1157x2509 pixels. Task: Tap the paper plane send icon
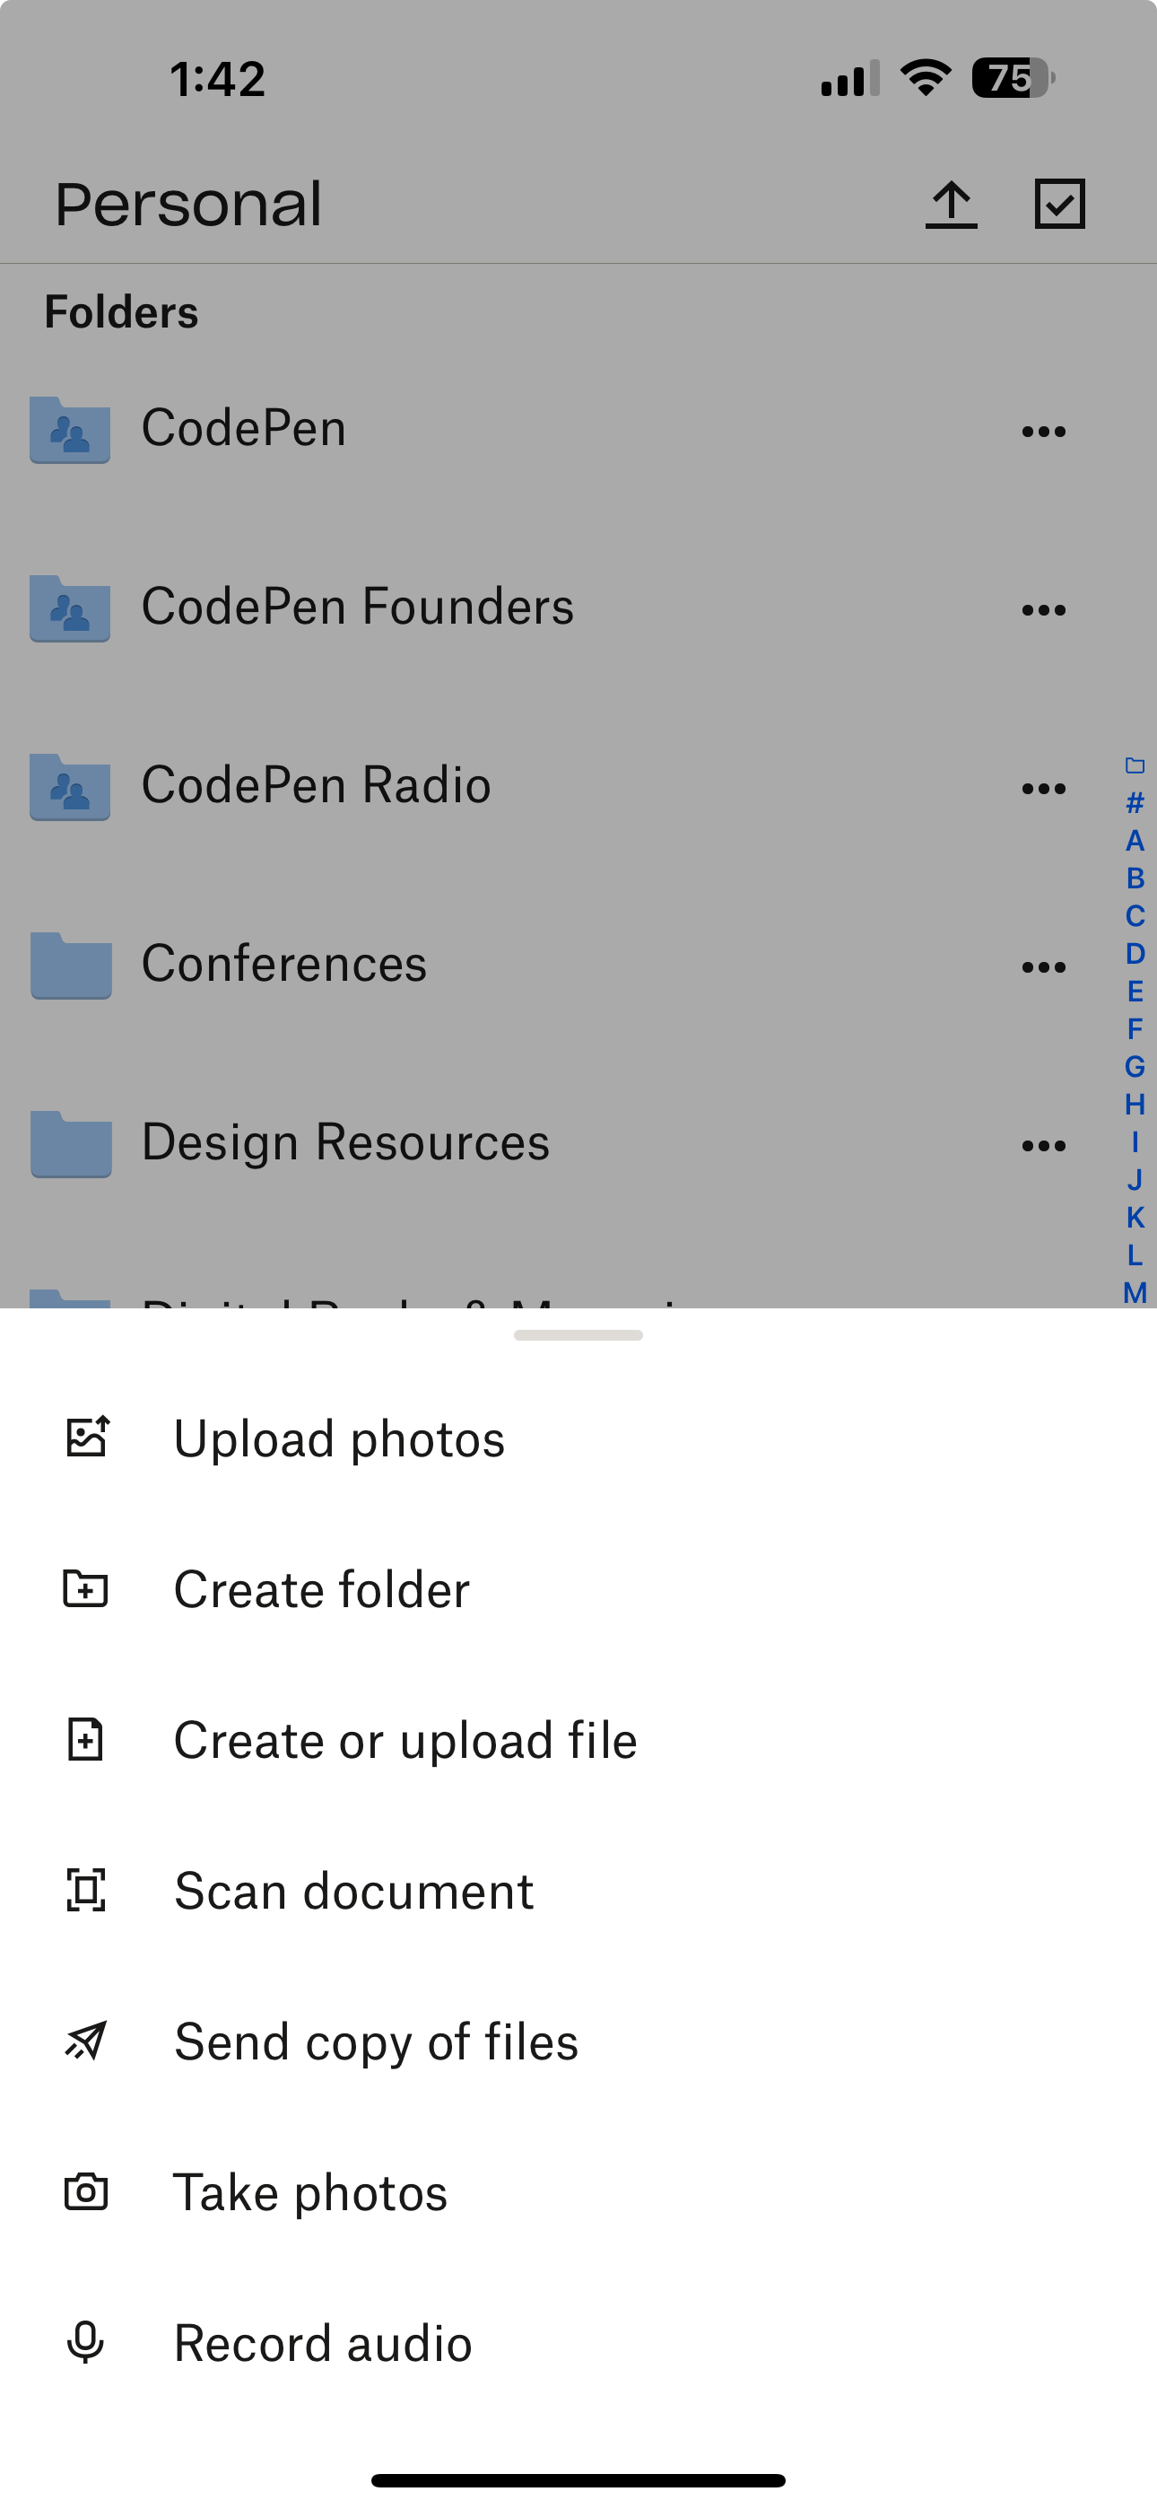86,2041
